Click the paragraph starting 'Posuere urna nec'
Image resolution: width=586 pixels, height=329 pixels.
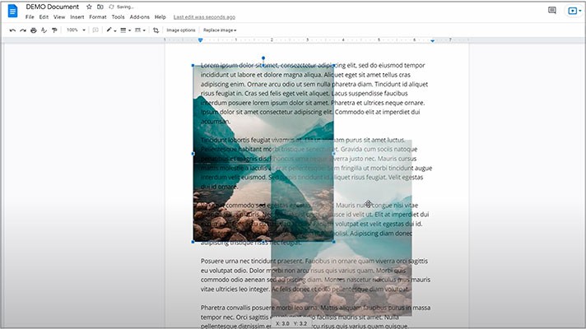(x=315, y=275)
